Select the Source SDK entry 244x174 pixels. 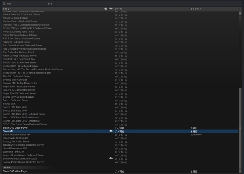tap(9, 104)
